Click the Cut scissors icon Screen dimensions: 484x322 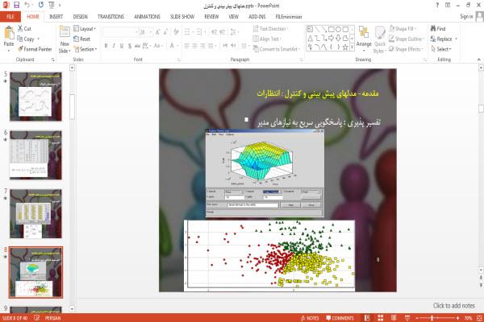pos(20,28)
